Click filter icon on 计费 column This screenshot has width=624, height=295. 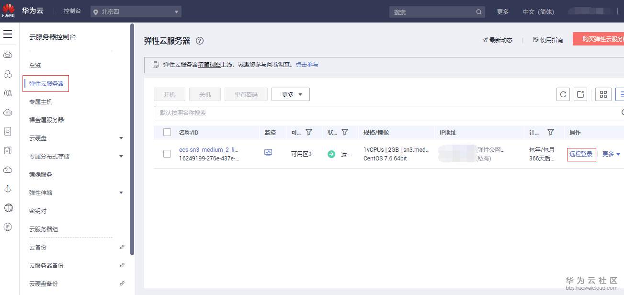click(551, 132)
